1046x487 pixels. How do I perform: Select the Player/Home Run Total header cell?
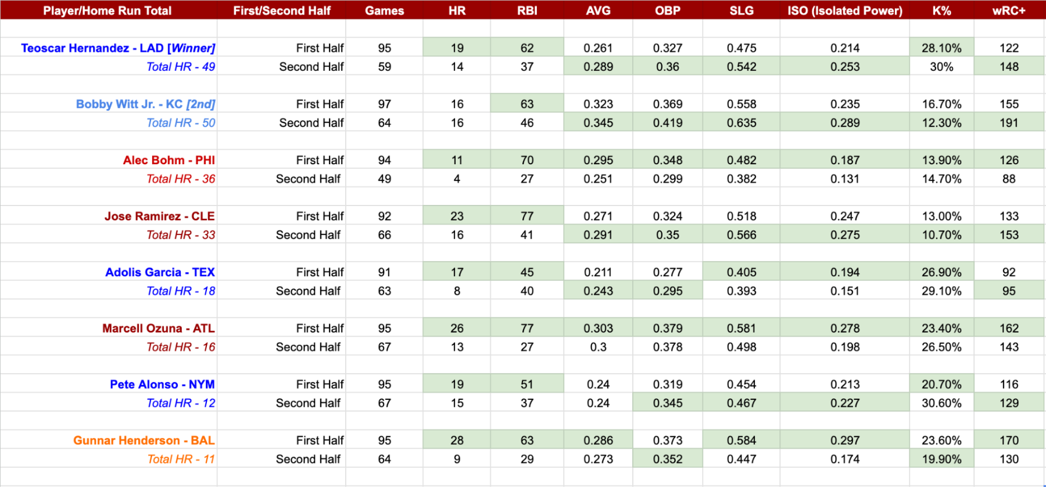108,10
